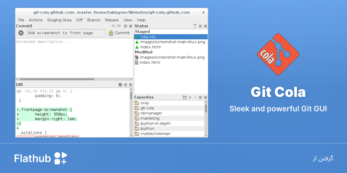Click the Favorites list vertical scrollbar

pyautogui.click(x=206, y=119)
